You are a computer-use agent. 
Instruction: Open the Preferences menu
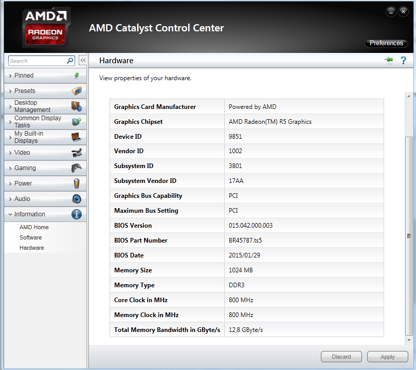click(386, 43)
